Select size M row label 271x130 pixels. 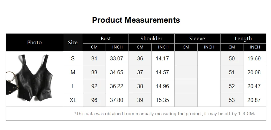point(73,72)
